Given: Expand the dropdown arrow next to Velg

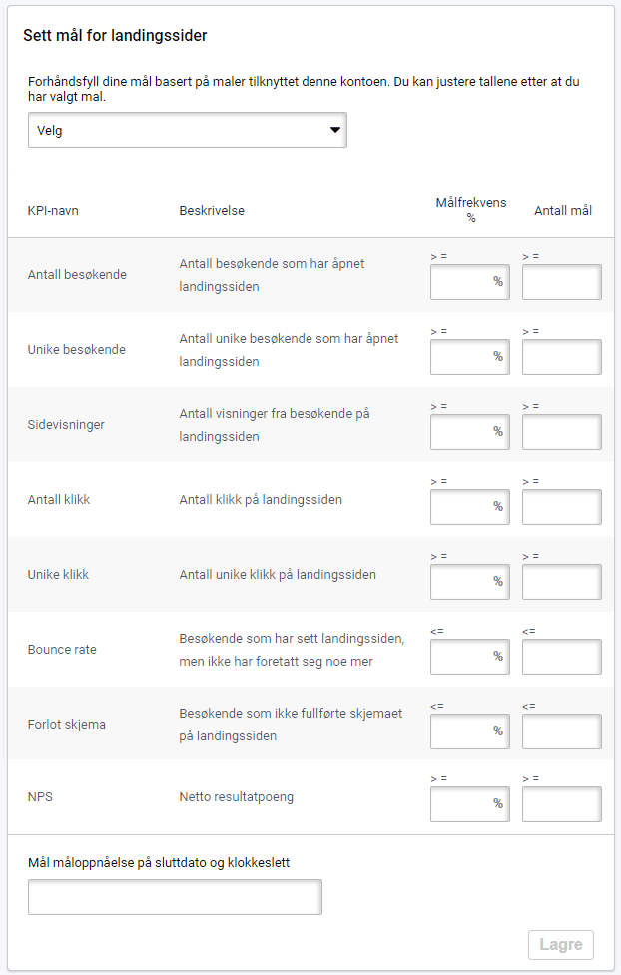Looking at the screenshot, I should 333,130.
